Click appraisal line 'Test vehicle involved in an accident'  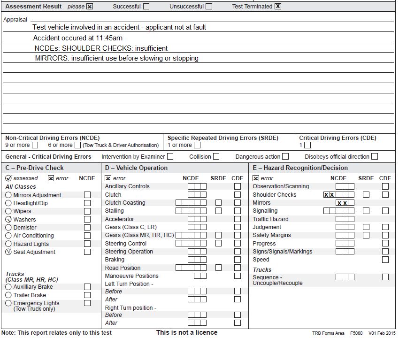click(119, 27)
